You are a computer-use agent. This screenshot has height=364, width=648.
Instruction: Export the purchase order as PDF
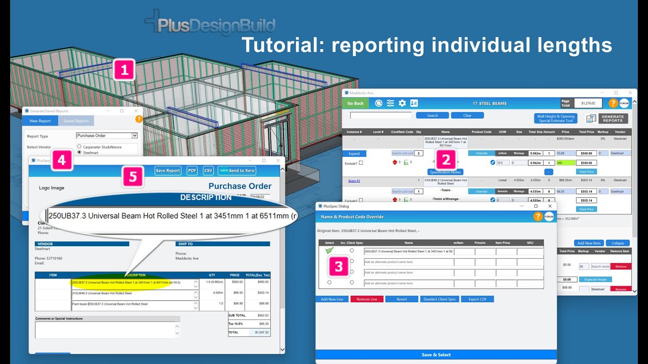coord(192,171)
